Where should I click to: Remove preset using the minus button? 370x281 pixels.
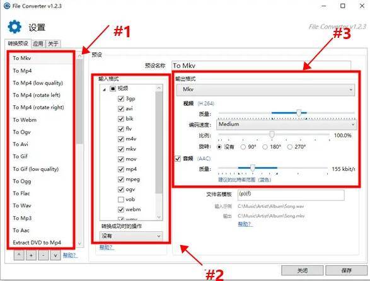(43, 255)
